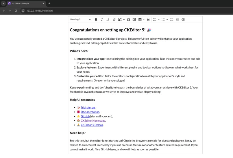The width and height of the screenshot is (233, 158).
Task: Click the bulleted list icon
Action: [x=155, y=19]
